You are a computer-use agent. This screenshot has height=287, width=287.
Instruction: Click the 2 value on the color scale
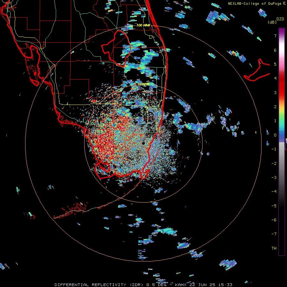click(x=275, y=107)
